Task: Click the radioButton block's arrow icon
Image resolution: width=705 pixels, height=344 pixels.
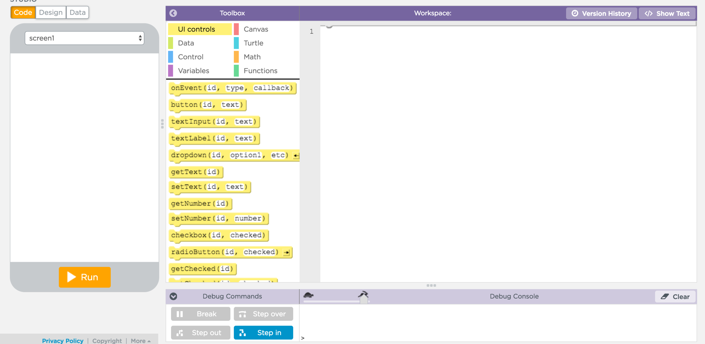Action: click(x=287, y=252)
